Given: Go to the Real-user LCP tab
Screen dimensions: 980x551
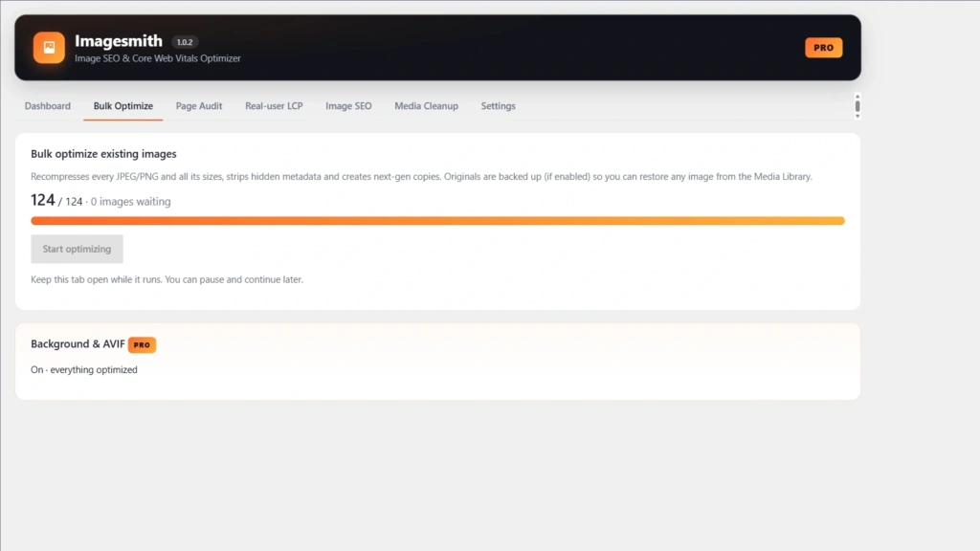Looking at the screenshot, I should click(274, 106).
